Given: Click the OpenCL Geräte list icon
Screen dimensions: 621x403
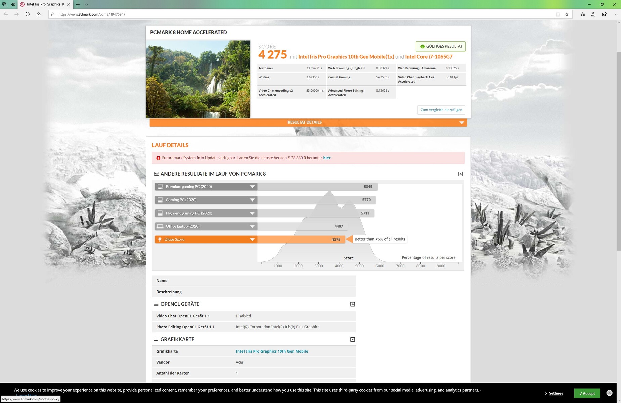Looking at the screenshot, I should click(x=156, y=304).
